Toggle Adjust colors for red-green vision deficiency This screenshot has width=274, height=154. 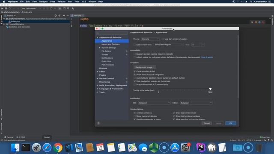[134, 57]
